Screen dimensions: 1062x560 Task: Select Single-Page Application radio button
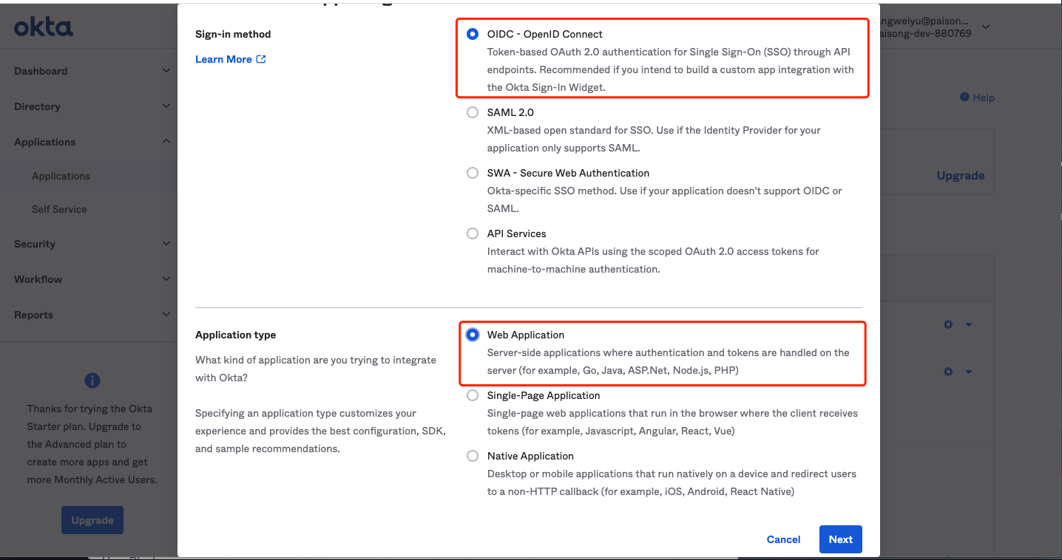473,395
